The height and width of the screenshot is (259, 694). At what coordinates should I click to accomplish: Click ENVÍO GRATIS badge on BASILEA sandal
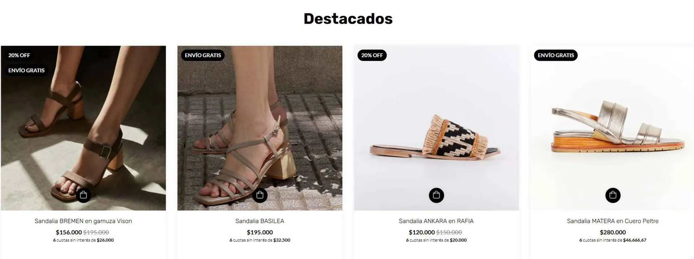coord(203,55)
